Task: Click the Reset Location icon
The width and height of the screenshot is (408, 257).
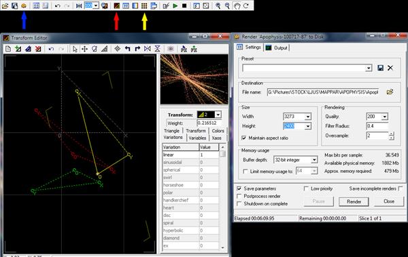Action: (79, 5)
